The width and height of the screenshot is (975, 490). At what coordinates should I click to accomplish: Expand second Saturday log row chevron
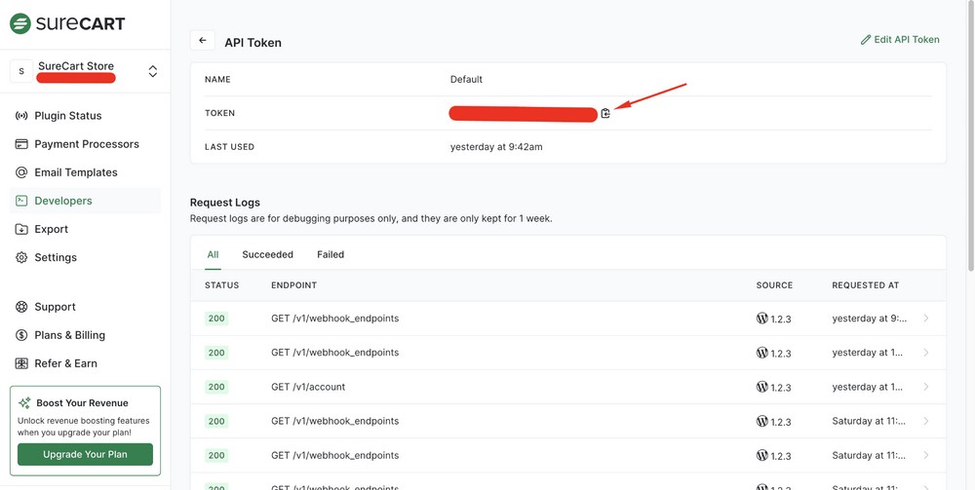click(926, 455)
